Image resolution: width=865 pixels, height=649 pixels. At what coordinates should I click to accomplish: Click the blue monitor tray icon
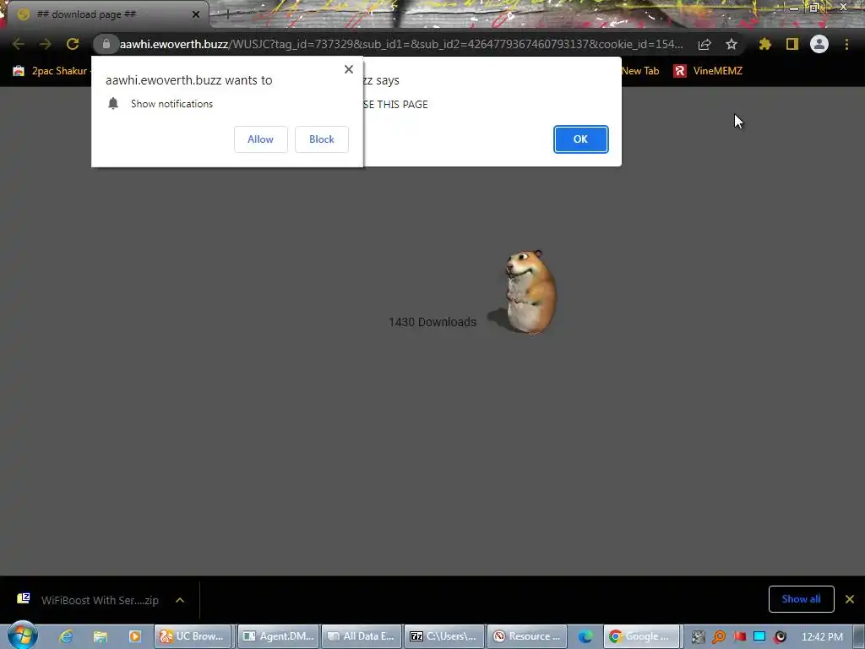click(759, 636)
